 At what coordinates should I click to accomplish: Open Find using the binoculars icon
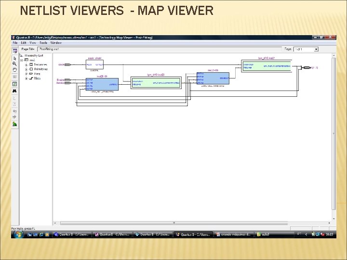tap(15, 91)
